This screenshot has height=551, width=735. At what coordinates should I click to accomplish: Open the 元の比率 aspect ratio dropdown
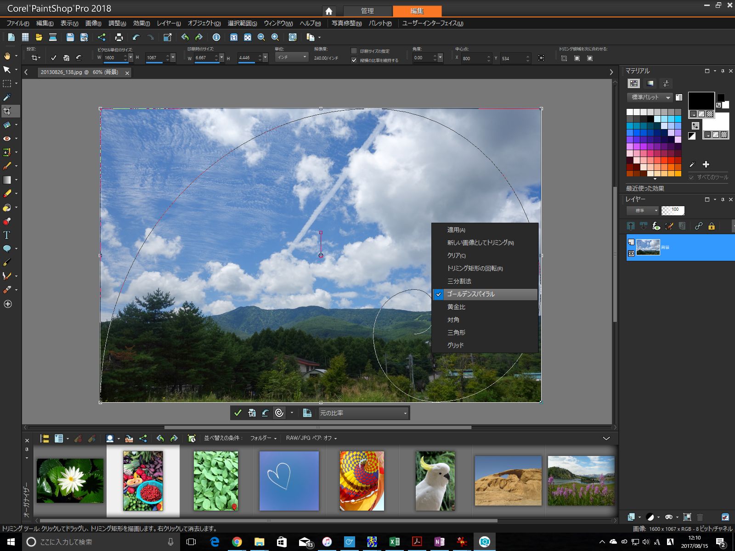363,413
